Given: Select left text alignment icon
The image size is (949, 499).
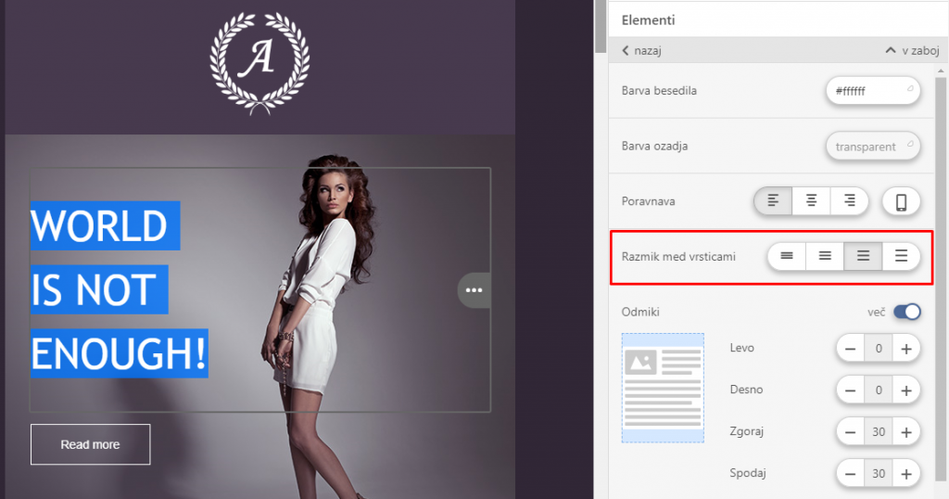Looking at the screenshot, I should [773, 200].
